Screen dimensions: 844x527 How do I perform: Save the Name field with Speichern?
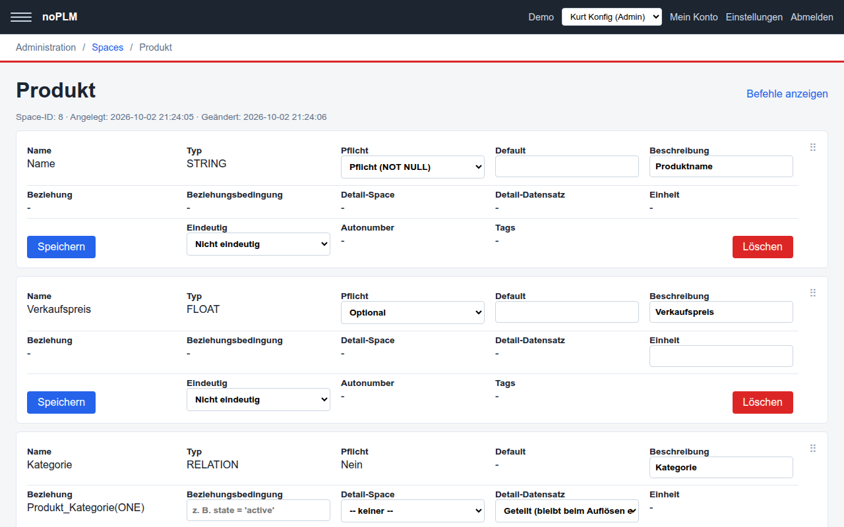pyautogui.click(x=61, y=247)
